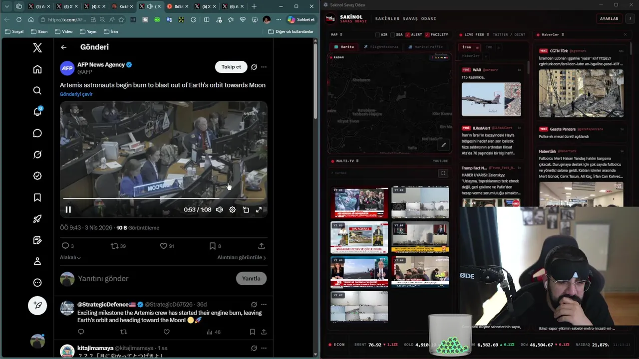Open Grok from the X sidebar

(x=37, y=155)
